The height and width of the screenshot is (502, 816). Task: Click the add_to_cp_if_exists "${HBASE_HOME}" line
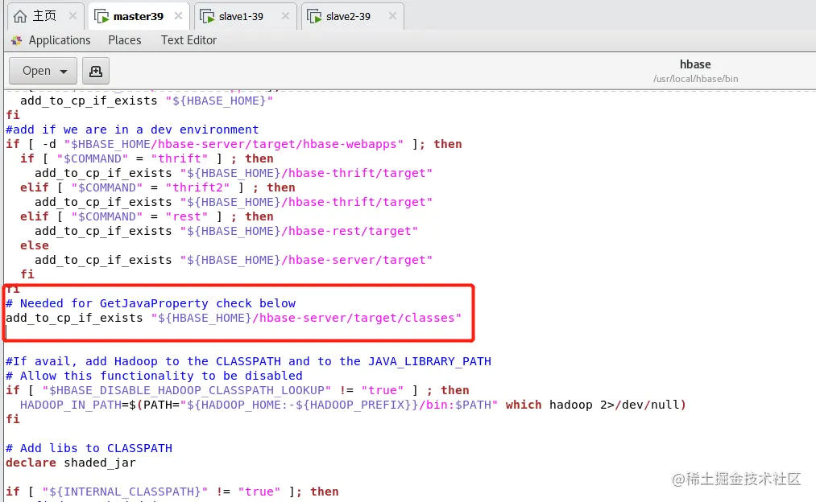[147, 101]
